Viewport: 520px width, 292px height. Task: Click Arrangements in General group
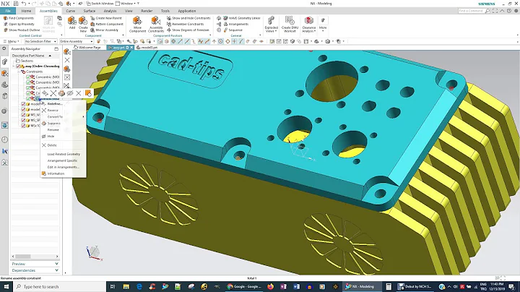pos(235,25)
